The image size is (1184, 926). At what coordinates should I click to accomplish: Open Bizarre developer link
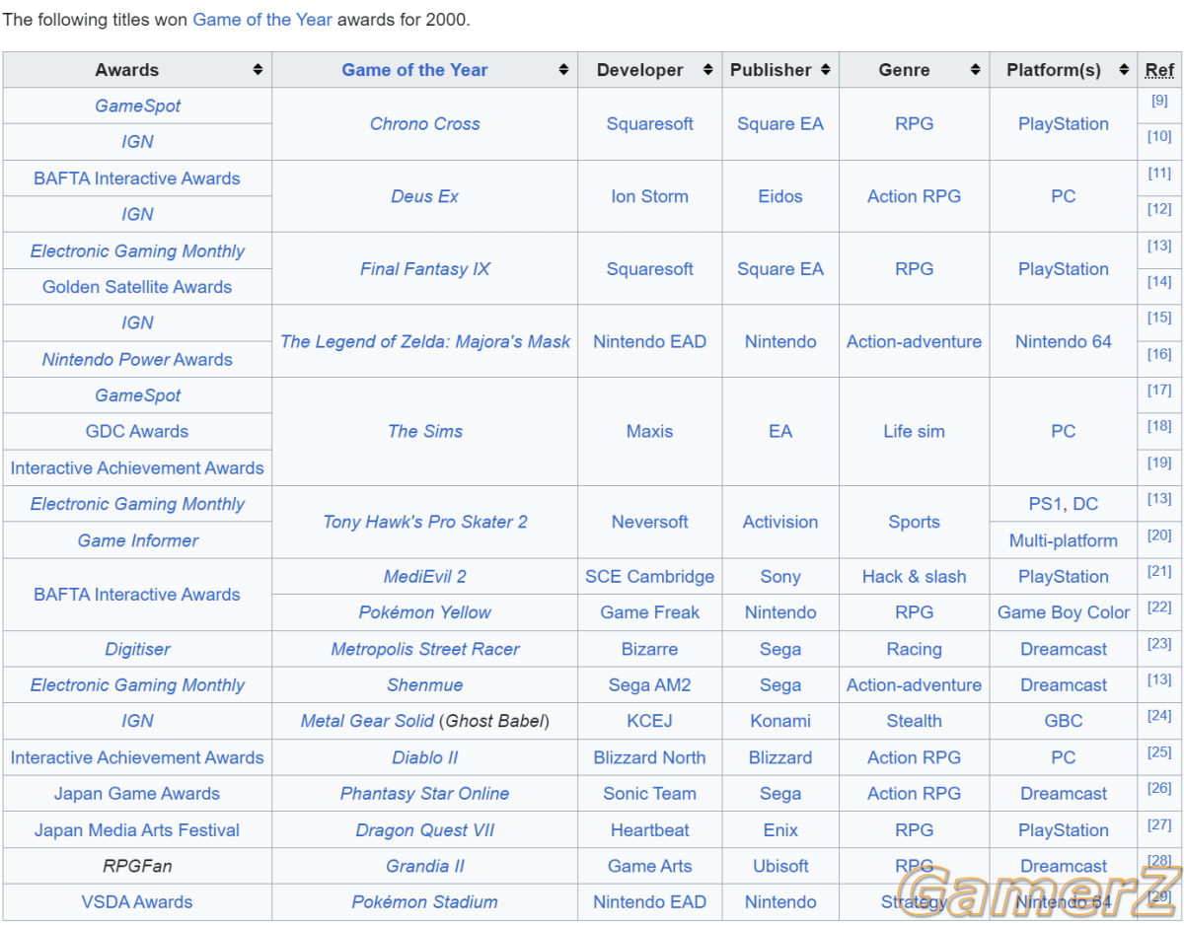tap(650, 650)
